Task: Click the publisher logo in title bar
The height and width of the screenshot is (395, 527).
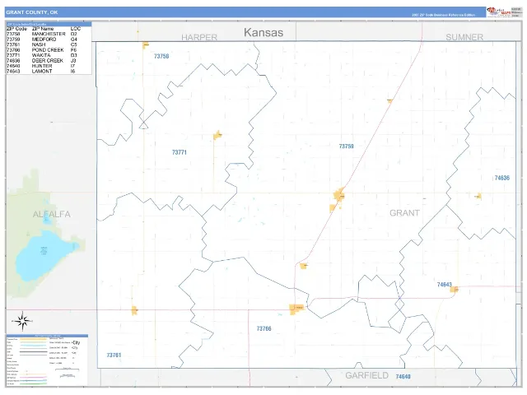Action: click(499, 12)
